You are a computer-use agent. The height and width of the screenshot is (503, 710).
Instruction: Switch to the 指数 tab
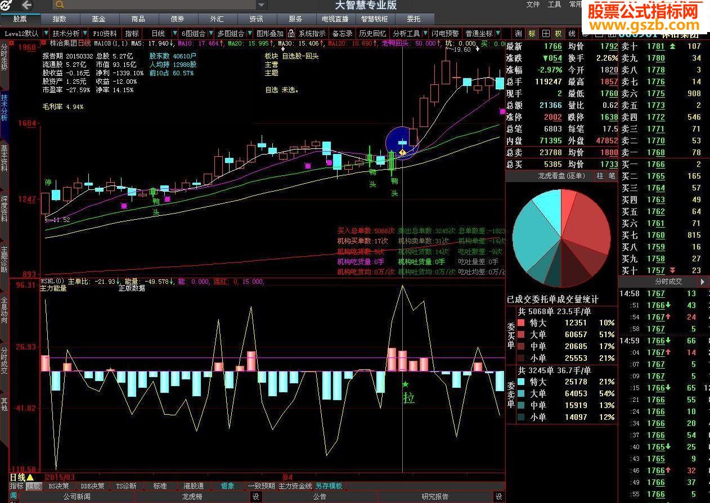point(59,19)
